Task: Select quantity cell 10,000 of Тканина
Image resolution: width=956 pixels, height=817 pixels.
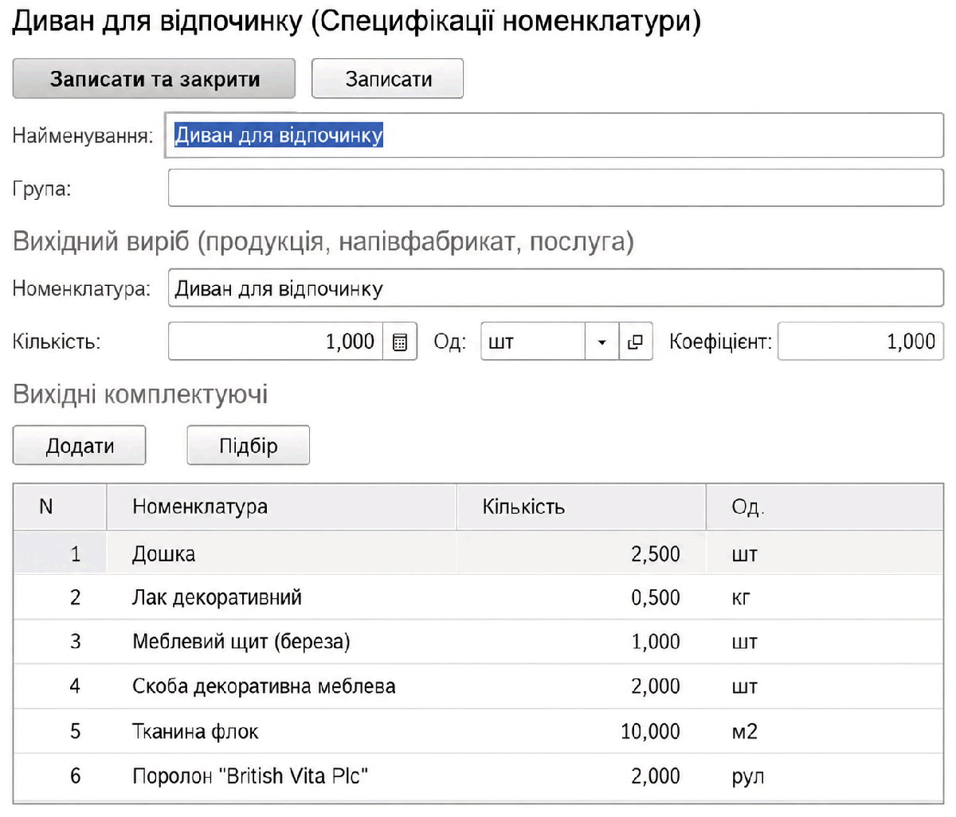Action: (x=582, y=731)
